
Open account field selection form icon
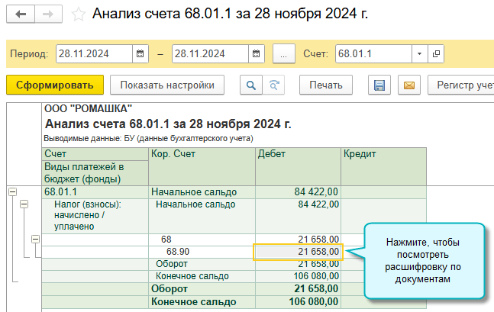click(x=436, y=54)
